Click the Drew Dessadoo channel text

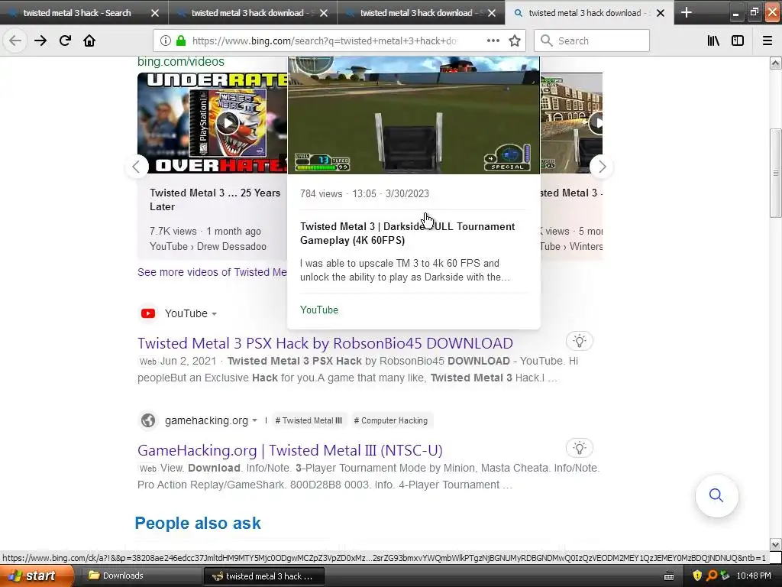[231, 246]
